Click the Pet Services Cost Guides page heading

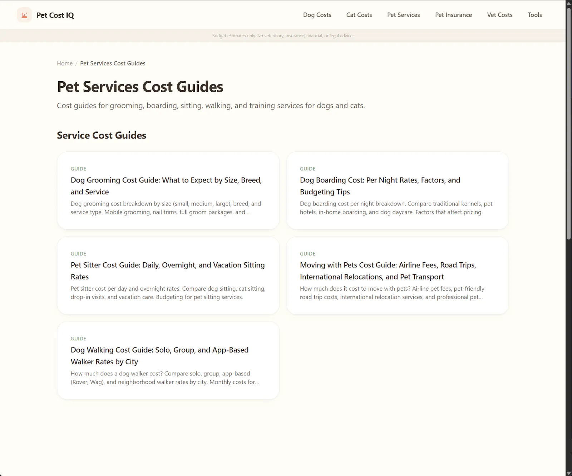[x=140, y=87]
